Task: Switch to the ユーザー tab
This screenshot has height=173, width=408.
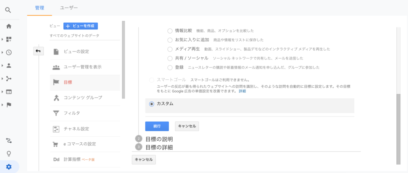Action: pos(69,8)
